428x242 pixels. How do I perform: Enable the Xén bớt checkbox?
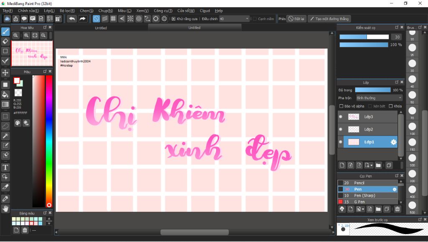pos(370,106)
